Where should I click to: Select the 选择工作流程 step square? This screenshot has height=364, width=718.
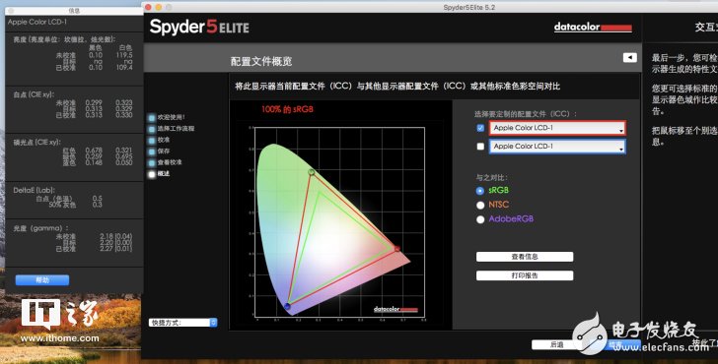point(152,129)
